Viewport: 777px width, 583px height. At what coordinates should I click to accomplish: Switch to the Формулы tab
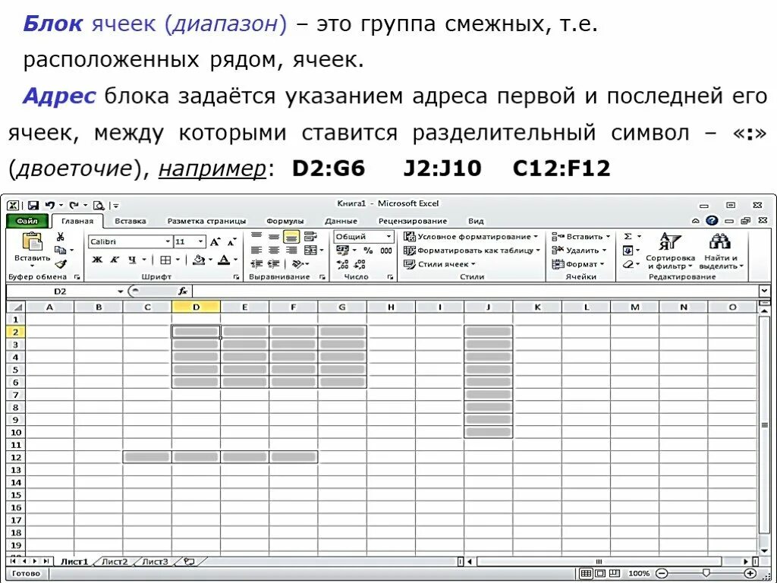[285, 221]
